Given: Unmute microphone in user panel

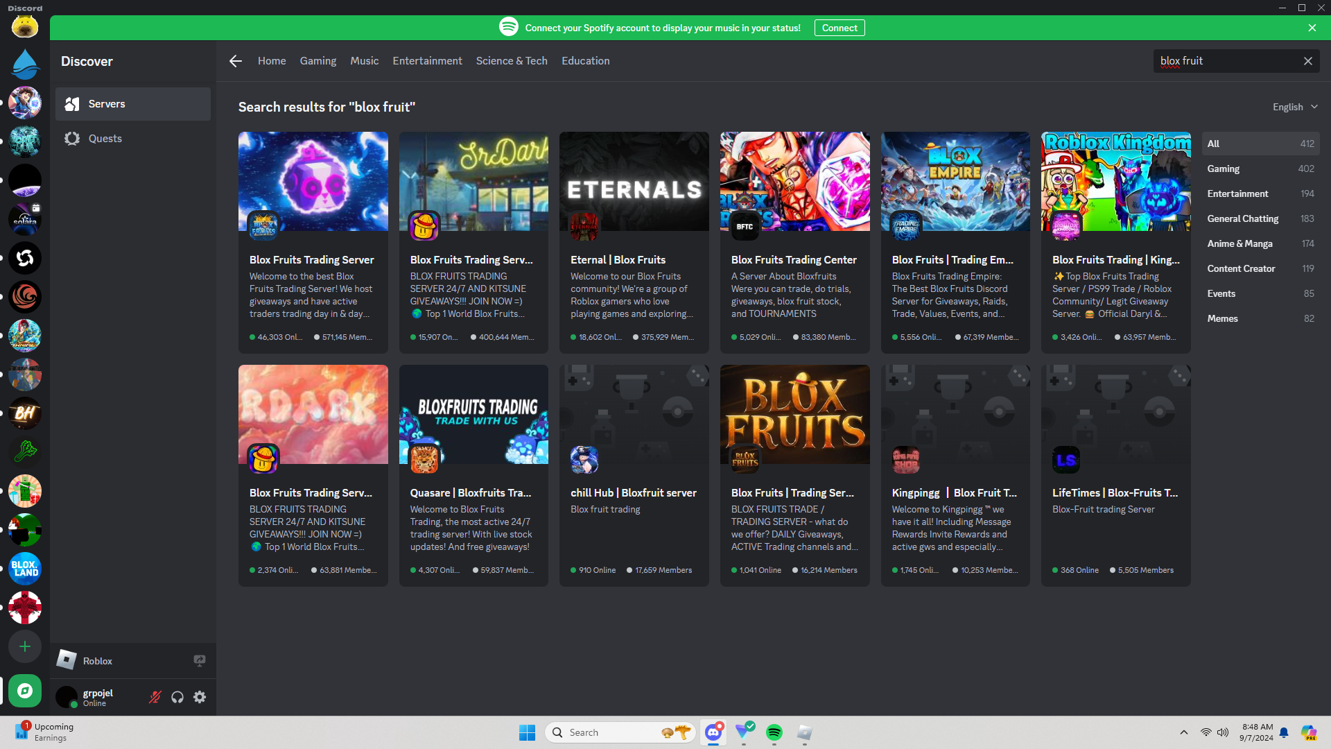Looking at the screenshot, I should 155,697.
